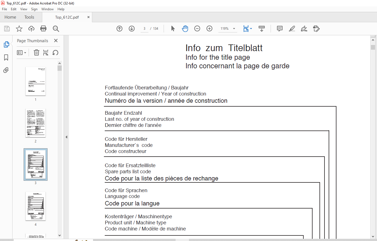Click the cloud upload share icon

(x=31, y=29)
